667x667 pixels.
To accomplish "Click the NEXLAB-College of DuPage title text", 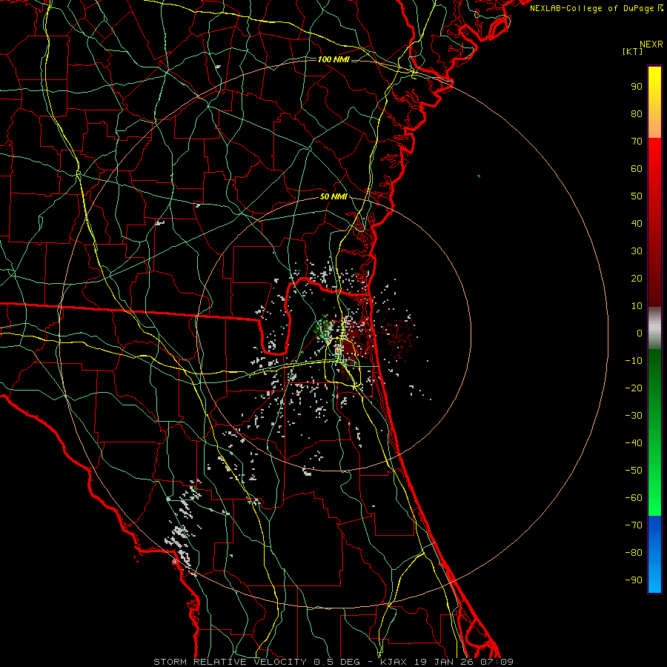I will pos(596,8).
